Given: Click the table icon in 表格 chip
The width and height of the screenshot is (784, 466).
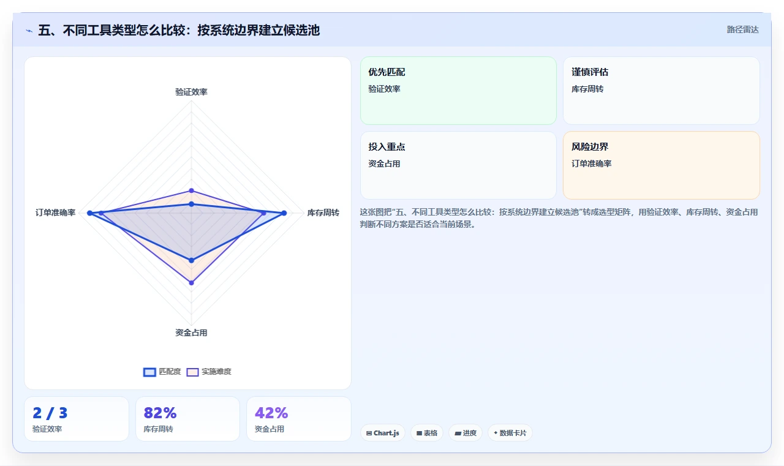Looking at the screenshot, I should click(x=419, y=433).
